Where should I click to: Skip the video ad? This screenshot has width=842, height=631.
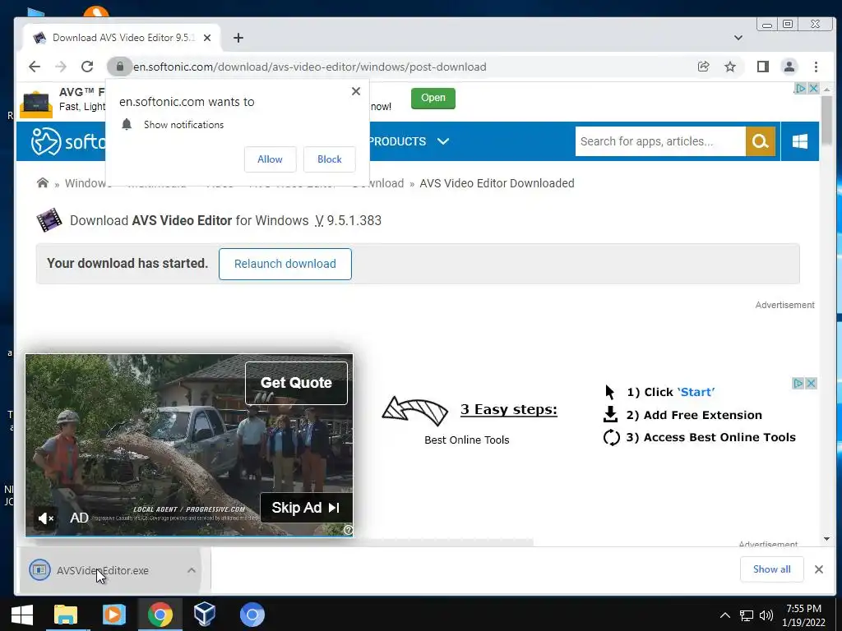pyautogui.click(x=306, y=508)
